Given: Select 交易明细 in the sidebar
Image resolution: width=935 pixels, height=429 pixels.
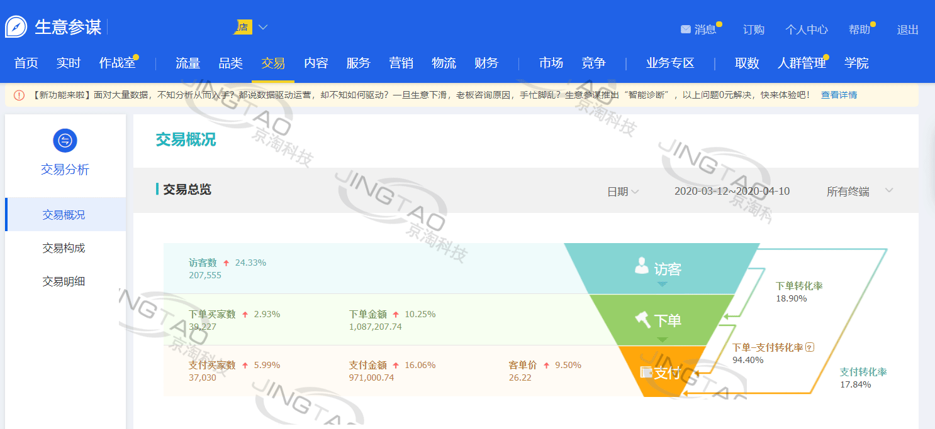Looking at the screenshot, I should 64,281.
